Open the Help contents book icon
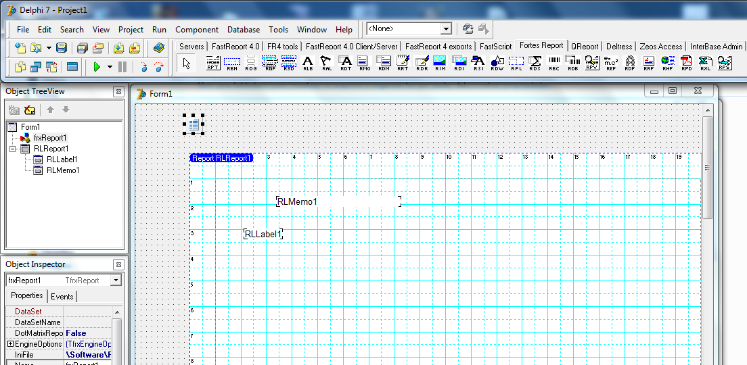Screen dimensions: 747x365 pos(158,47)
